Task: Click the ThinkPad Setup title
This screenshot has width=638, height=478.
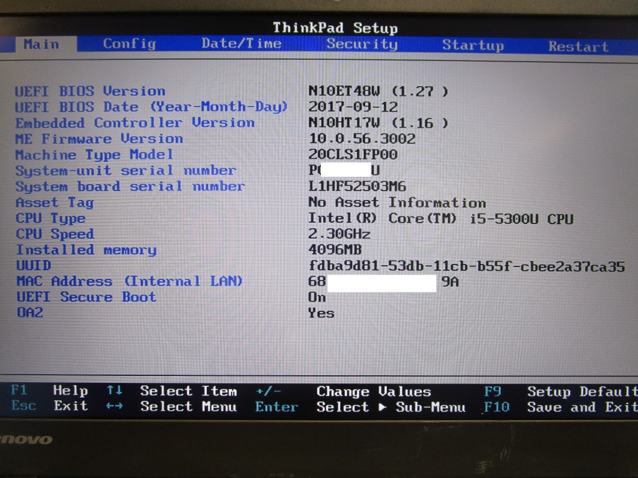Action: pos(335,28)
